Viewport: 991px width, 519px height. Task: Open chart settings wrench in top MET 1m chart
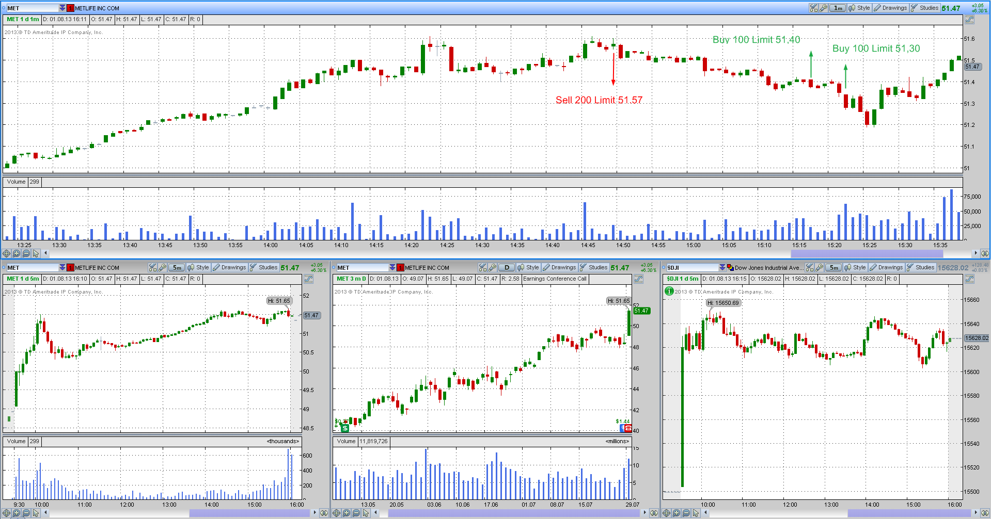point(823,8)
